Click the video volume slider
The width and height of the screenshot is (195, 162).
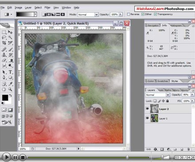pos(162,157)
